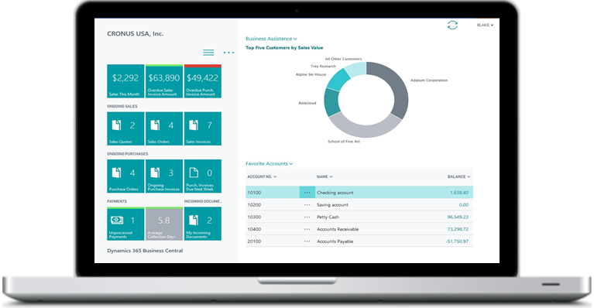This screenshot has width=594, height=308.
Task: Select account number 10300 cell
Action: [x=254, y=217]
